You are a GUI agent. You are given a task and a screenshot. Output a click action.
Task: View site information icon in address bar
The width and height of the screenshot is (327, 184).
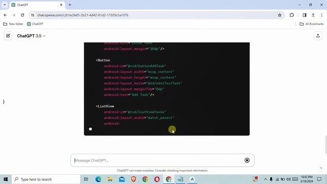pyautogui.click(x=33, y=15)
